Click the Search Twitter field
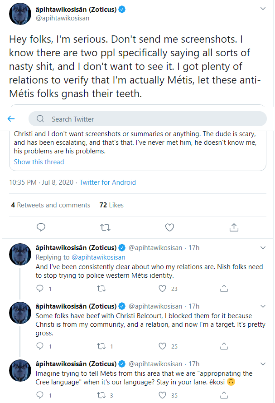The width and height of the screenshot is (275, 403). tap(148, 119)
